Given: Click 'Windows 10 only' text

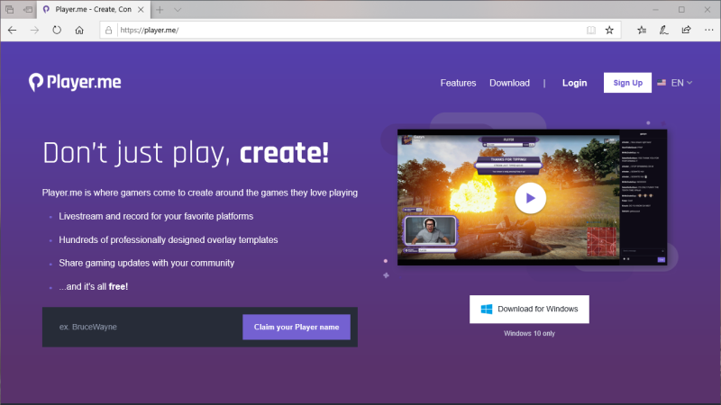Looking at the screenshot, I should click(x=529, y=333).
